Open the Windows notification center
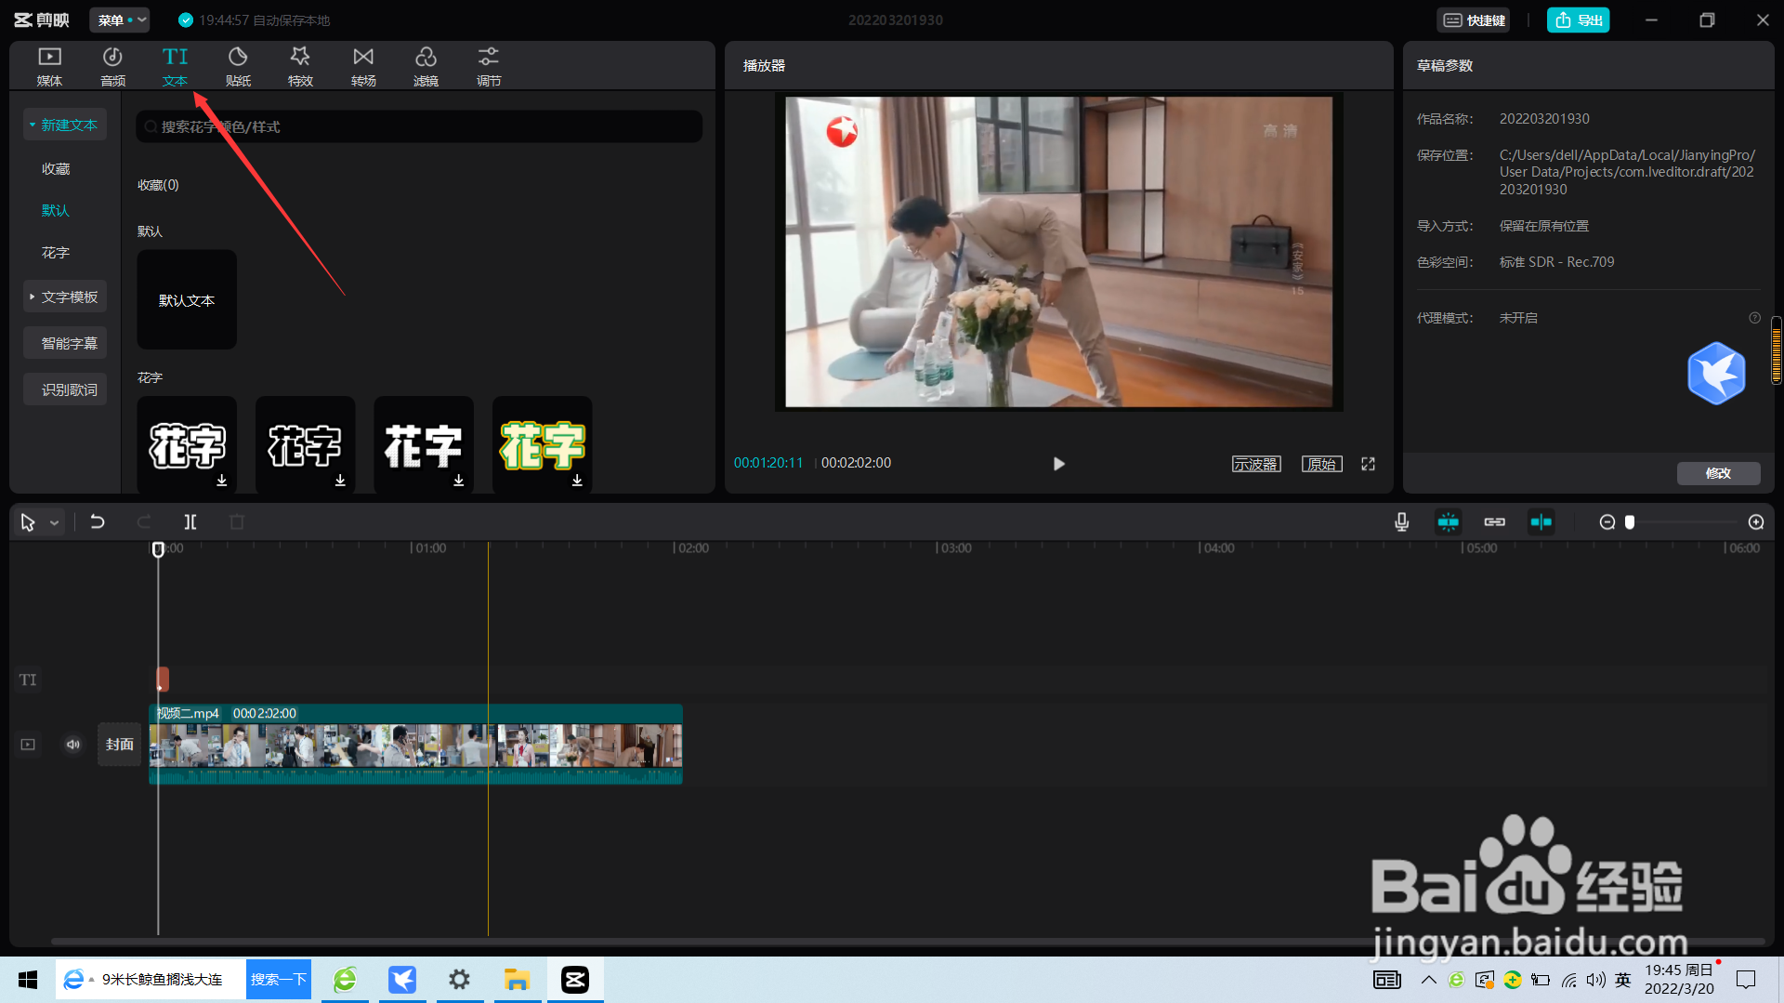 pyautogui.click(x=1746, y=980)
